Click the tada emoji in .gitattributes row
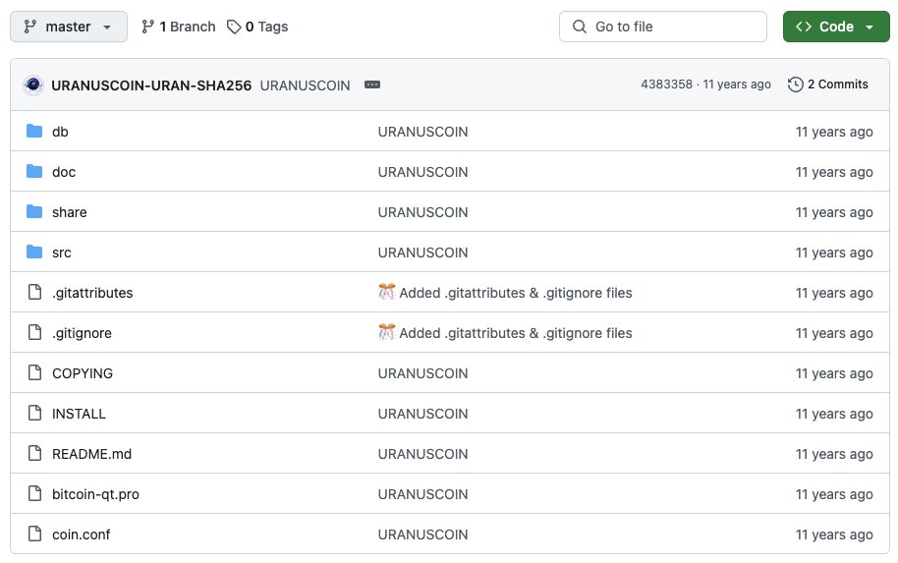The width and height of the screenshot is (898, 563). [x=386, y=292]
